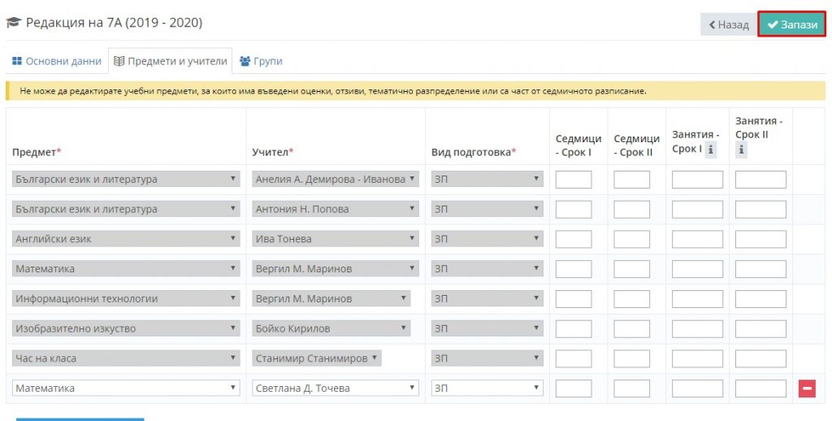Click Занятия - Срок I field for Информационни технологии
The width and height of the screenshot is (832, 421).
697,299
